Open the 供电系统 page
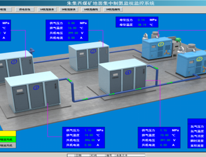The width and height of the screenshot is (206, 157). point(25,10)
